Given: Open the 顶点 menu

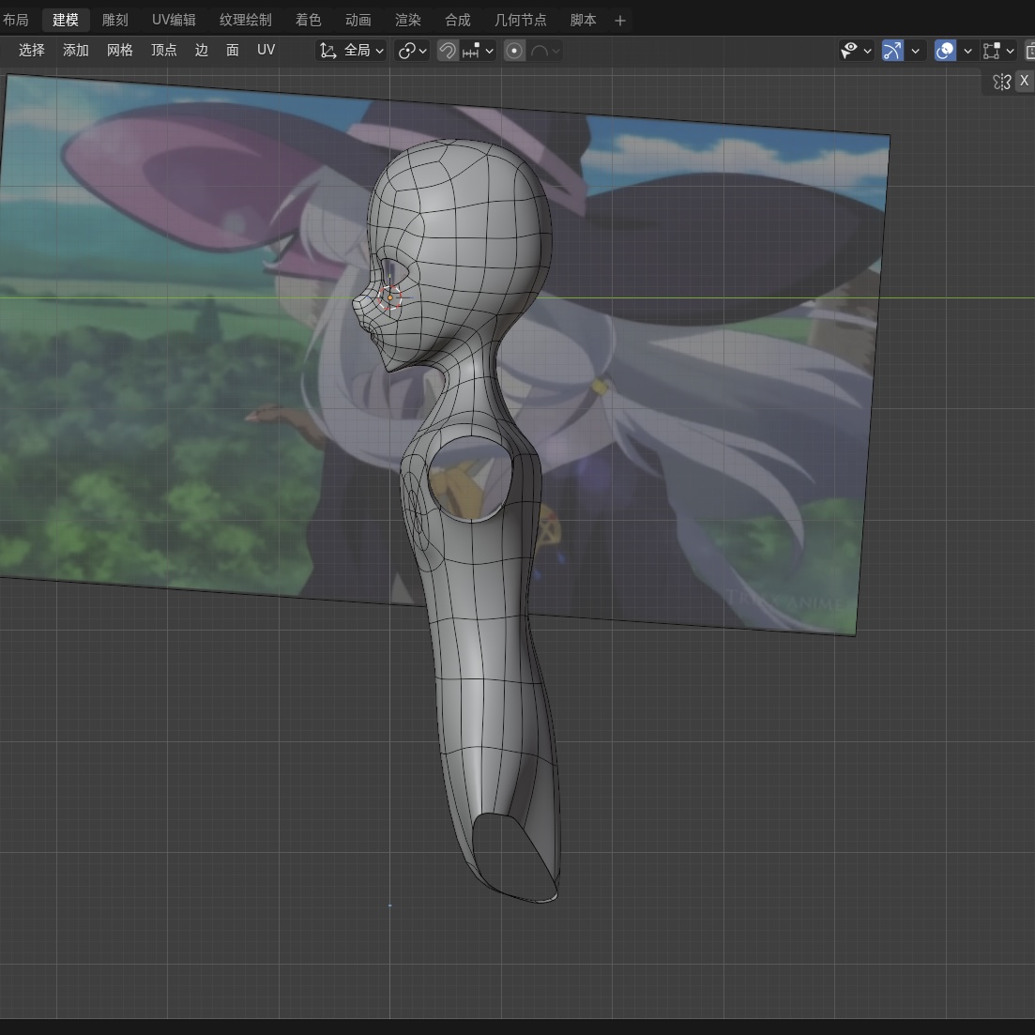Looking at the screenshot, I should point(163,50).
